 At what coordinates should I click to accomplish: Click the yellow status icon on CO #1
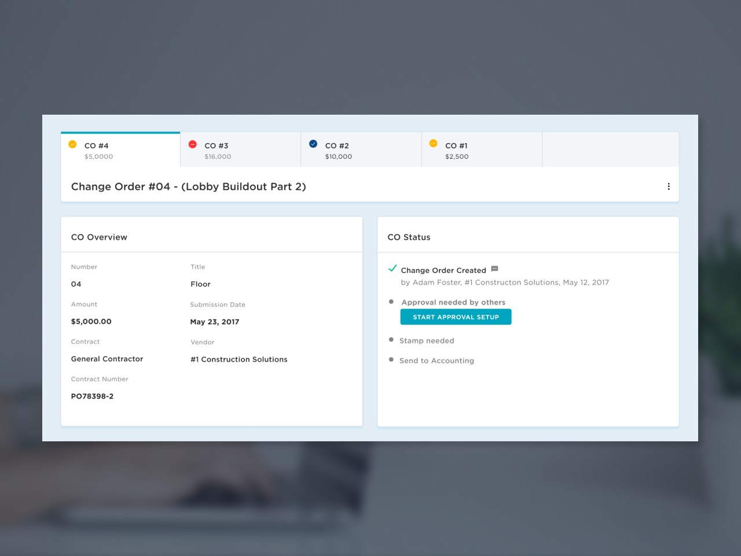[x=433, y=144]
